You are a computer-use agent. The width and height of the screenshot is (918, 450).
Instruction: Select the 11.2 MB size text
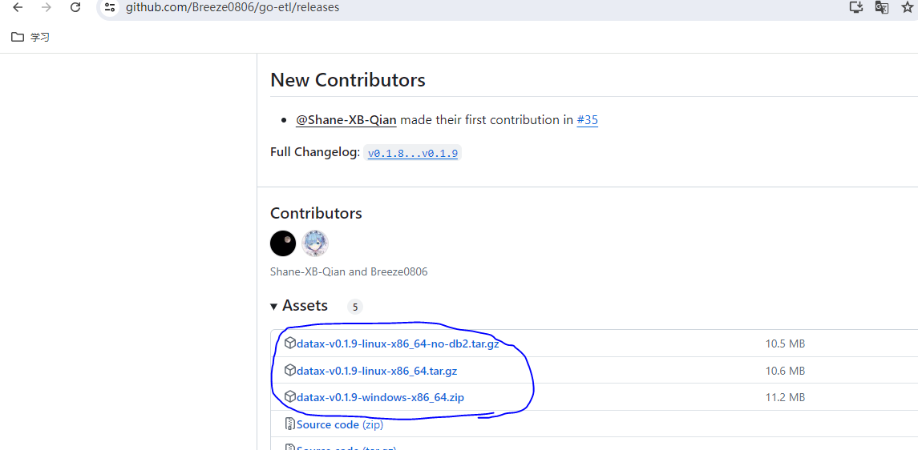point(785,397)
